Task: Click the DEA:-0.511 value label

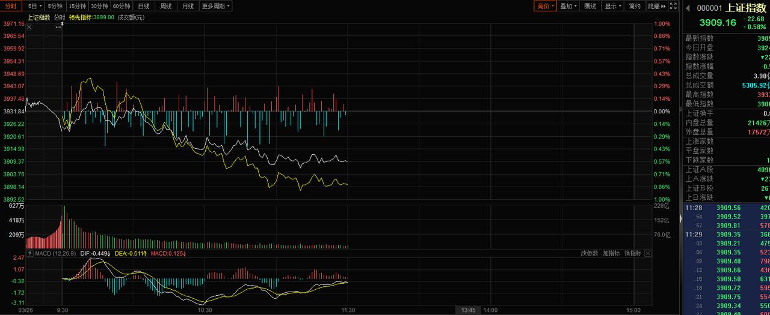Action: [x=131, y=253]
